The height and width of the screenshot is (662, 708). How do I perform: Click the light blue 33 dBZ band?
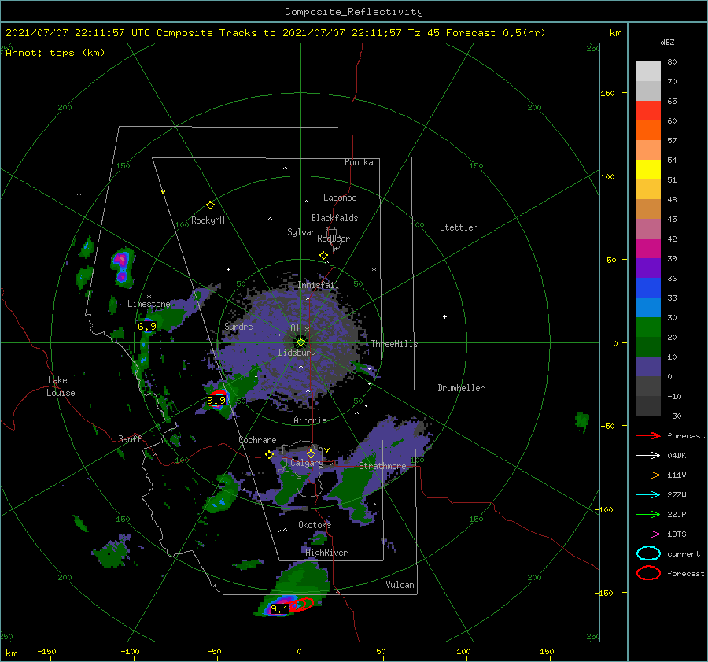pyautogui.click(x=648, y=307)
